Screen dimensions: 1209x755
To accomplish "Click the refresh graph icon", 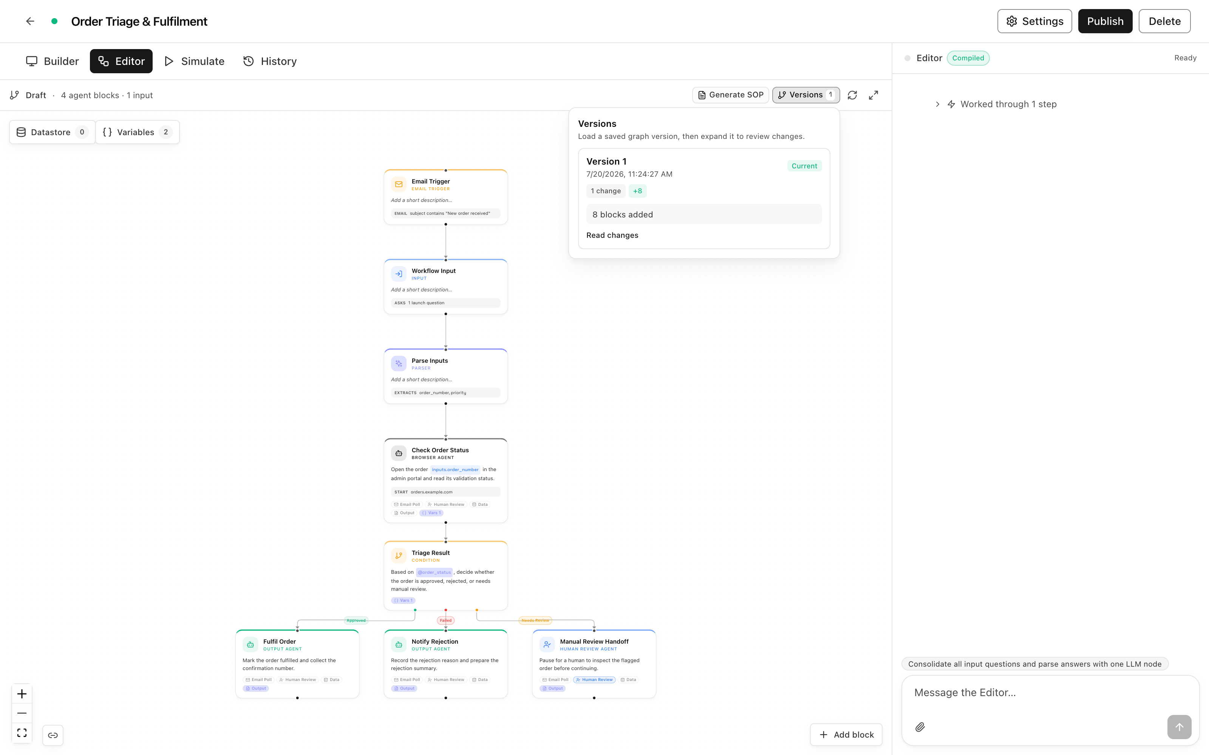I will pyautogui.click(x=852, y=95).
